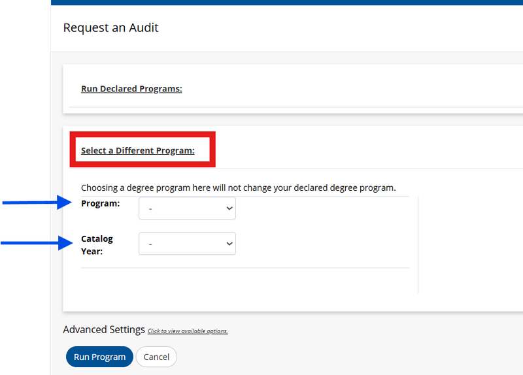Click the chevron arrow in Catalog Year field
The image size is (523, 375).
point(229,244)
